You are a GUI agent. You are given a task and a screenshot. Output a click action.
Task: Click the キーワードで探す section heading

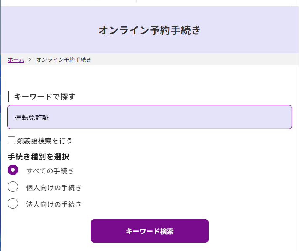click(x=45, y=97)
